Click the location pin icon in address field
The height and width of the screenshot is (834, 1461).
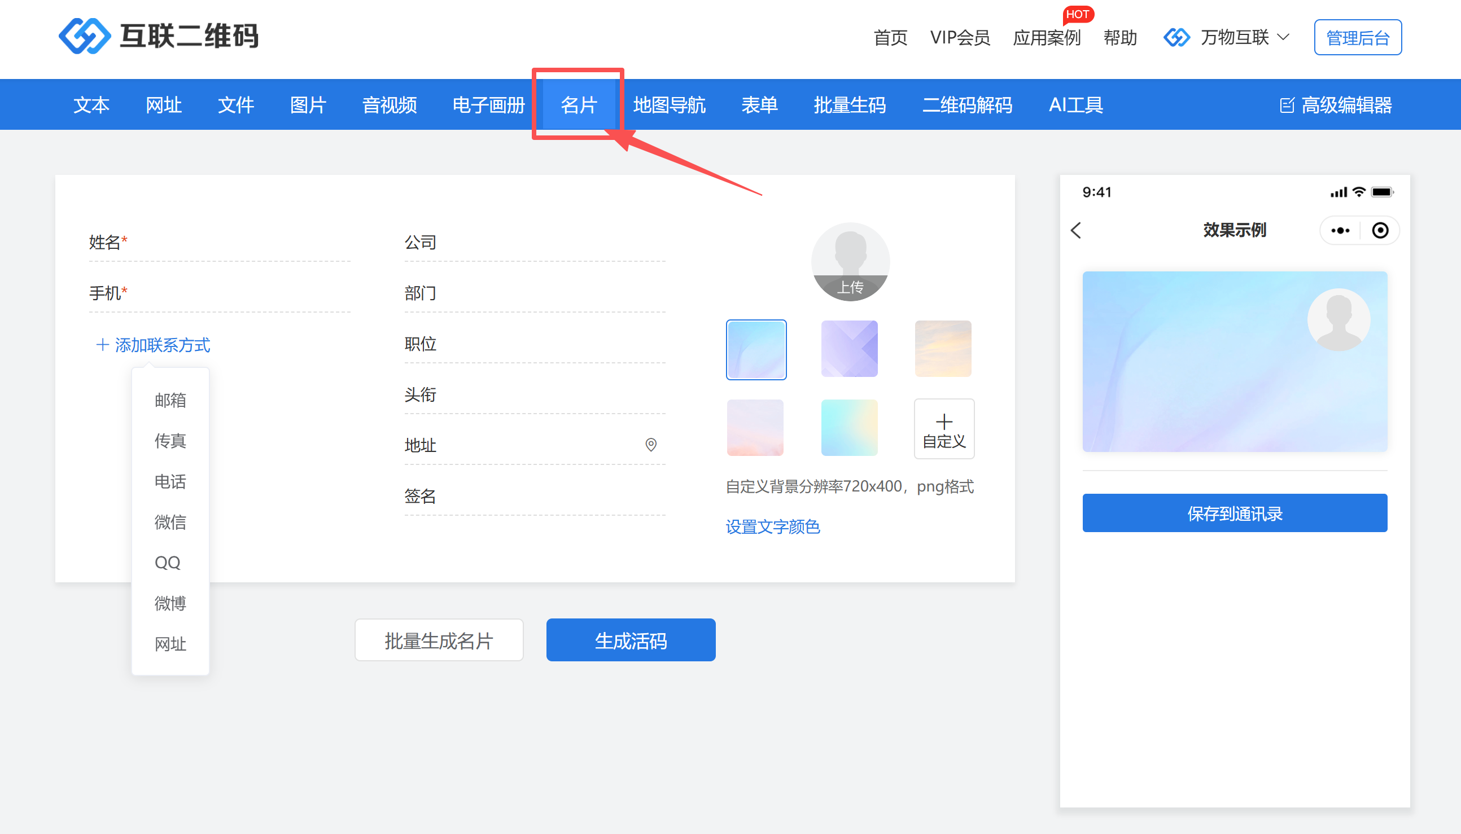651,445
